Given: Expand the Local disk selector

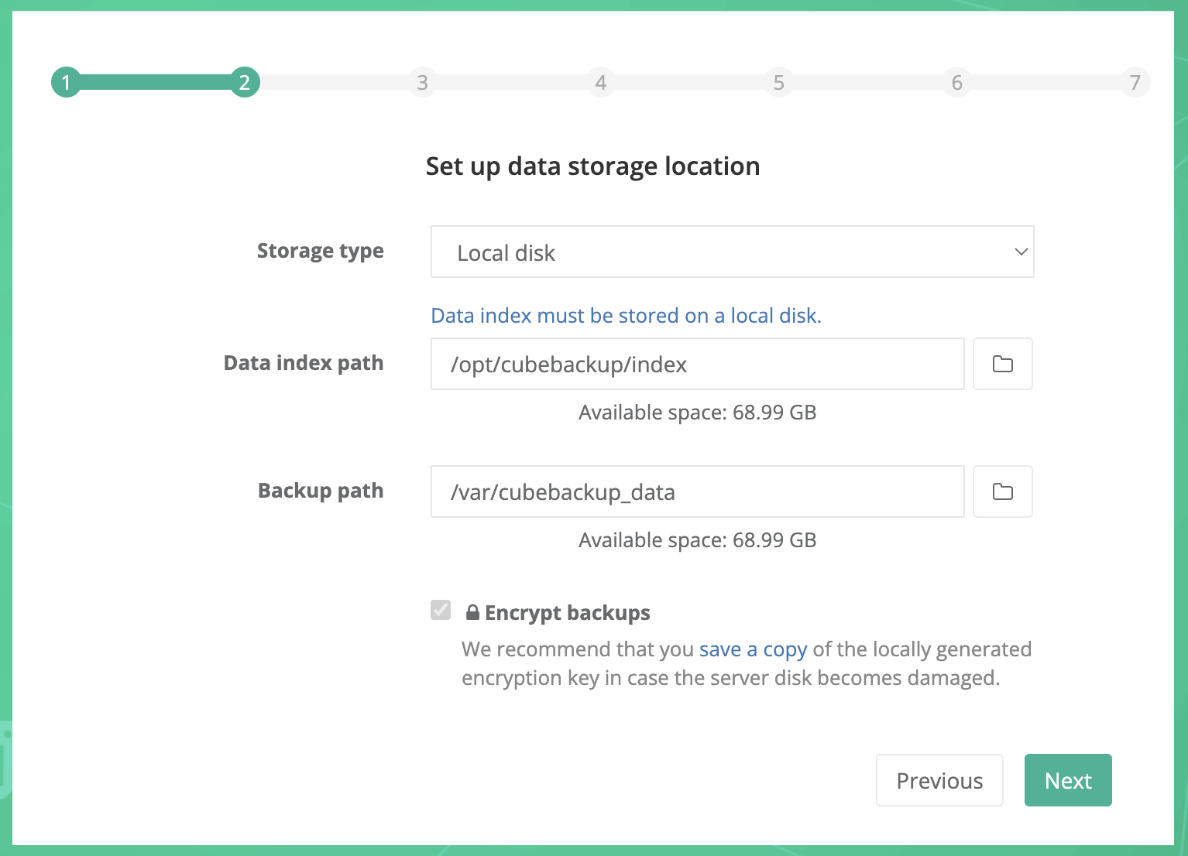Looking at the screenshot, I should click(x=732, y=252).
